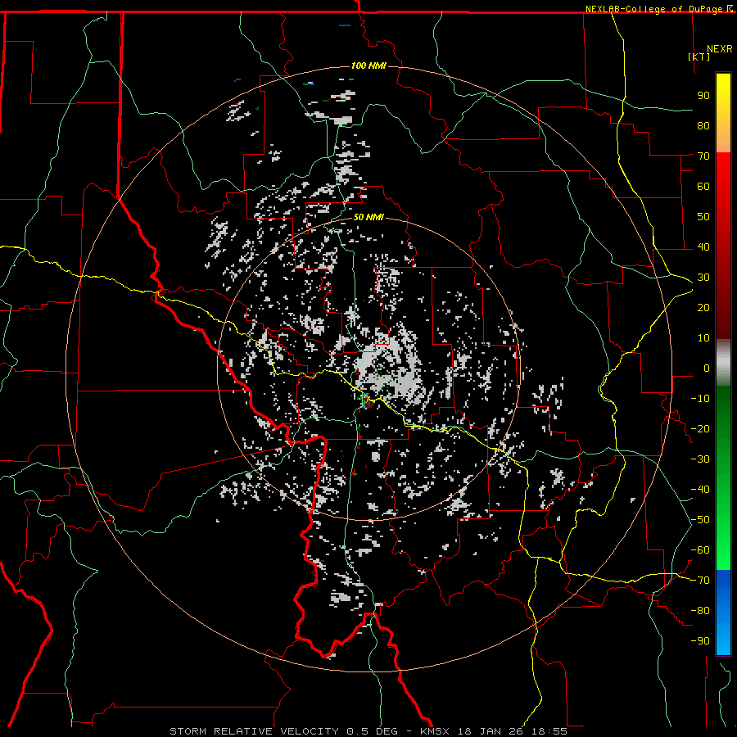Click the NEXLAB-College of DuPage credit text
This screenshot has height=737, width=737.
coord(654,9)
